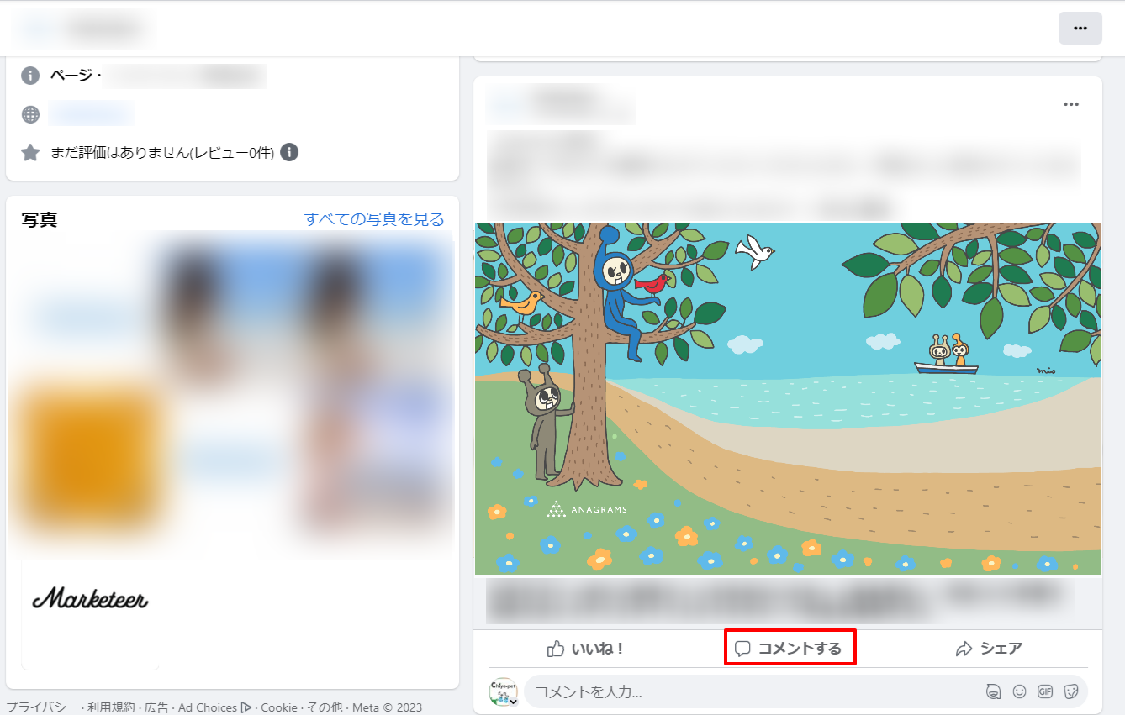Open the post options three-dot menu

(1070, 104)
